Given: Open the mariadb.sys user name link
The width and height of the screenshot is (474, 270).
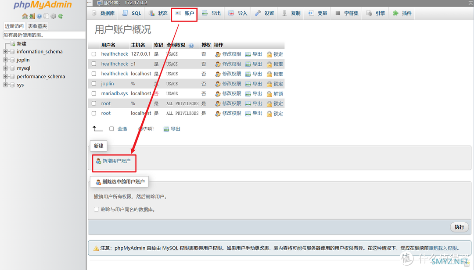Looking at the screenshot, I should (x=115, y=94).
